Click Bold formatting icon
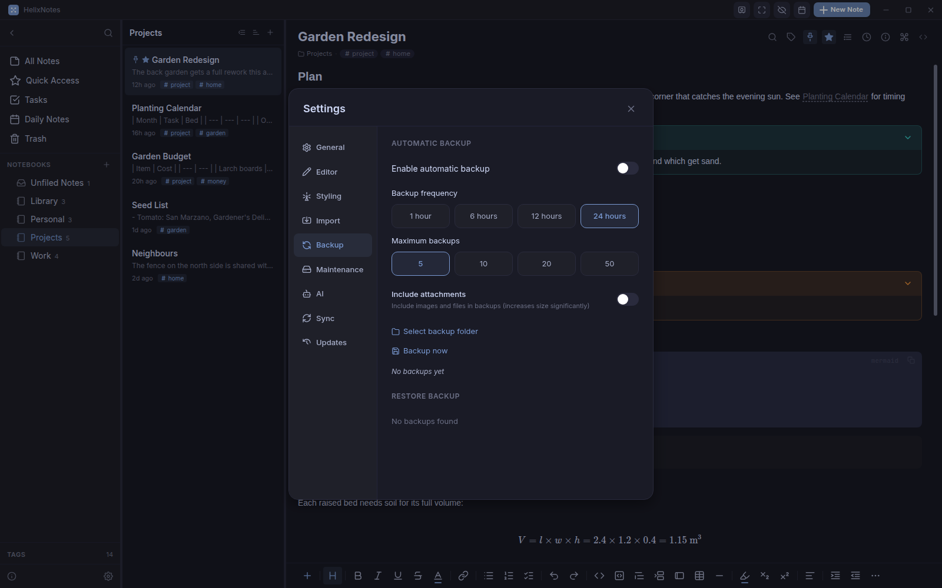The width and height of the screenshot is (942, 588). click(358, 576)
